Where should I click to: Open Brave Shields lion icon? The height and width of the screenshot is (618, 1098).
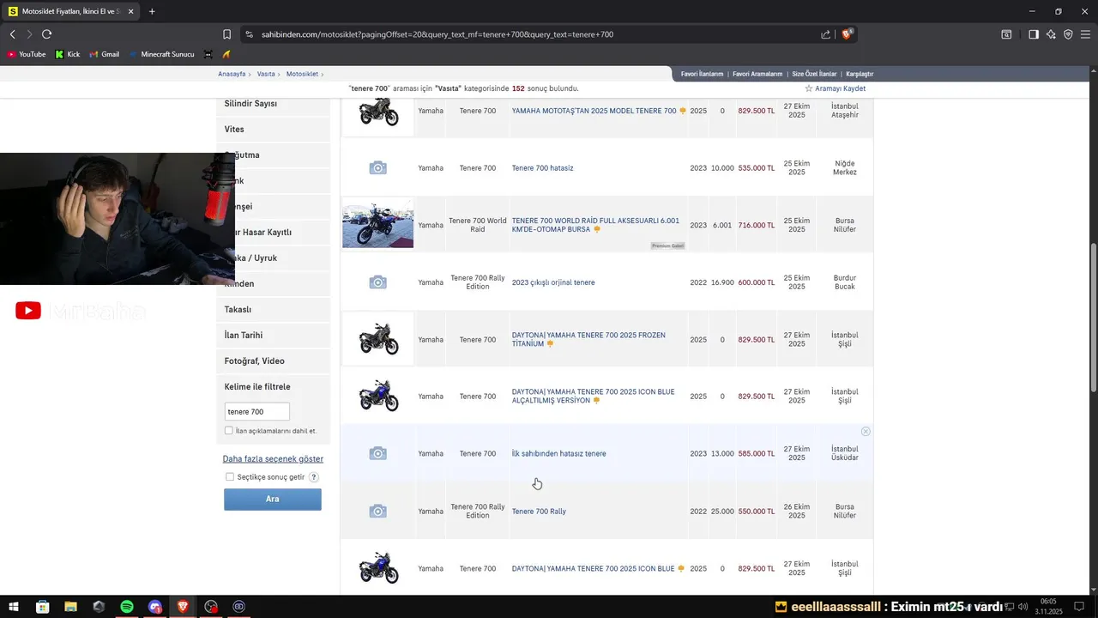847,34
